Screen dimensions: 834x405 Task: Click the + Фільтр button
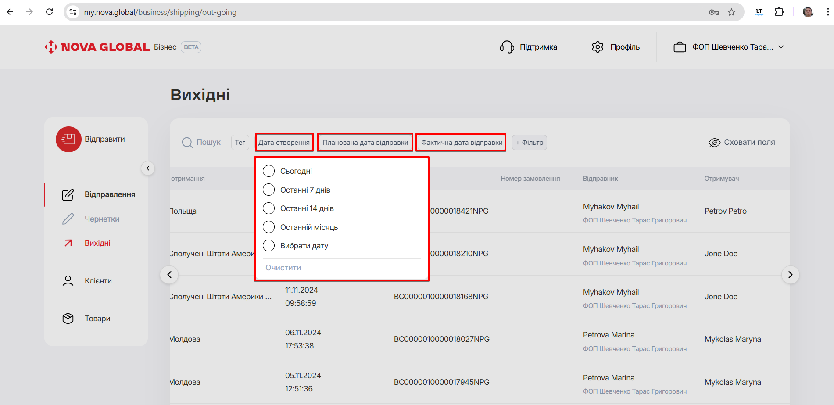tap(530, 143)
